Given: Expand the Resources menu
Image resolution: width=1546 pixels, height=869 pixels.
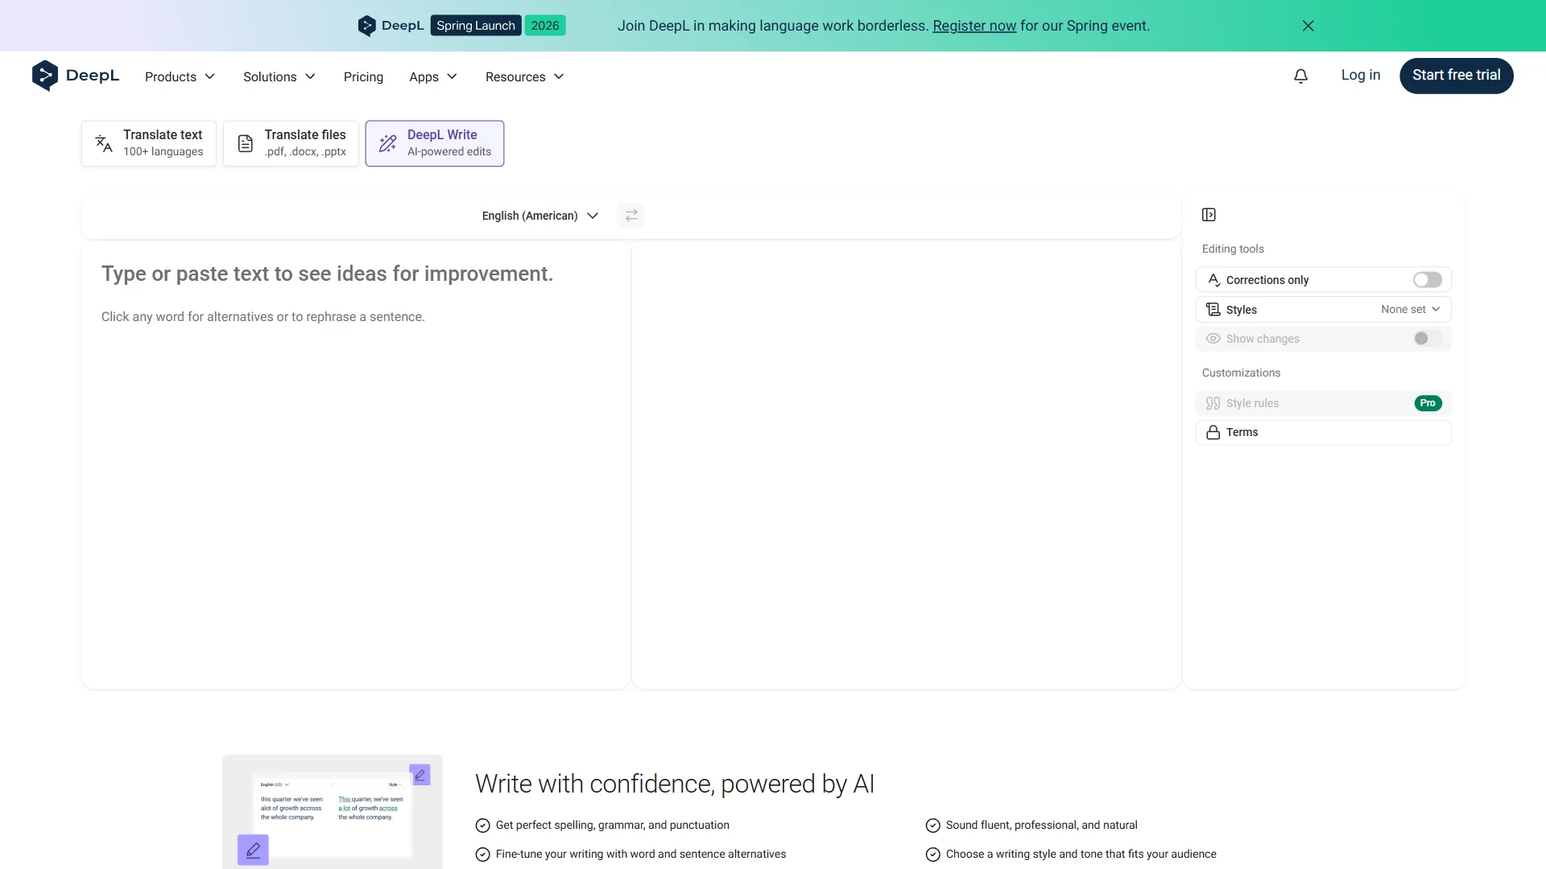Looking at the screenshot, I should click(524, 76).
